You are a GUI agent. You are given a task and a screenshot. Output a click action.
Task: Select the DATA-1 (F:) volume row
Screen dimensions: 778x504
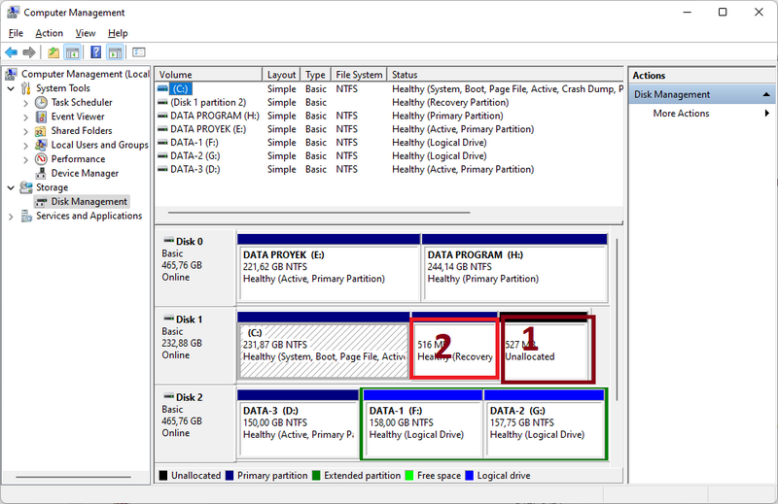click(x=389, y=142)
